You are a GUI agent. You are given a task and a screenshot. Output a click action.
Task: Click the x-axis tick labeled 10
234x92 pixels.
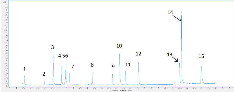(x=102, y=88)
